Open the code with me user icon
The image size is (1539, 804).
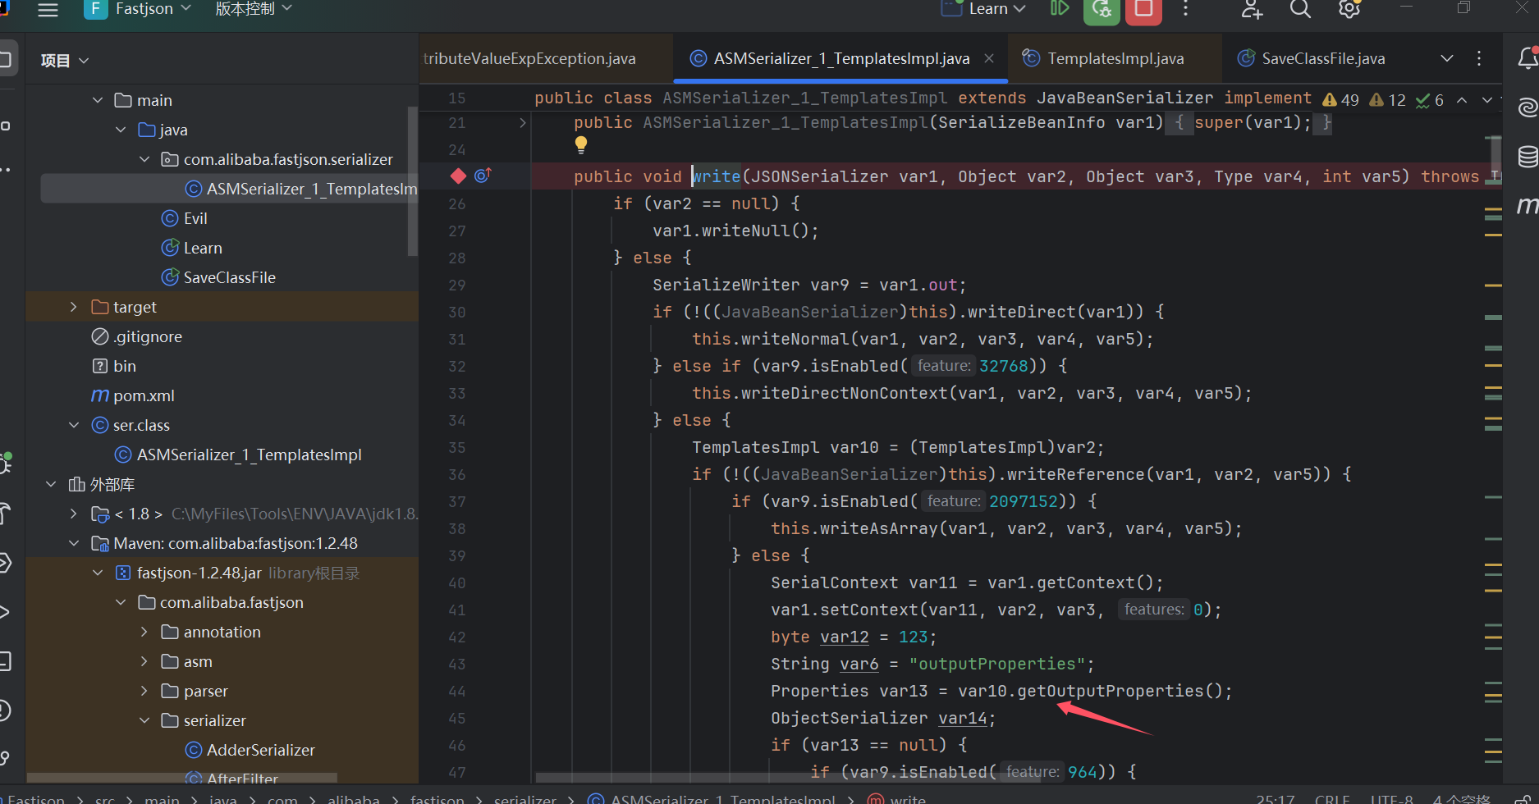(1252, 9)
